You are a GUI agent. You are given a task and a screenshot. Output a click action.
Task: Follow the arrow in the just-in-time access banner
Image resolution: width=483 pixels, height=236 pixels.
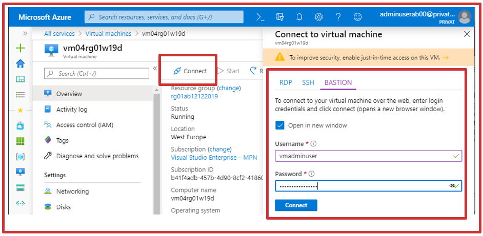point(446,57)
